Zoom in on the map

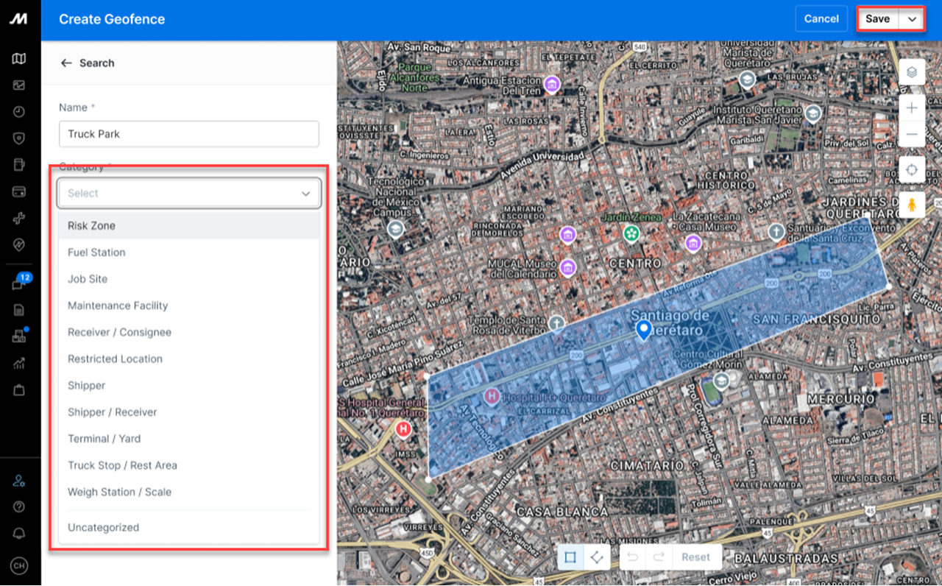pyautogui.click(x=912, y=108)
